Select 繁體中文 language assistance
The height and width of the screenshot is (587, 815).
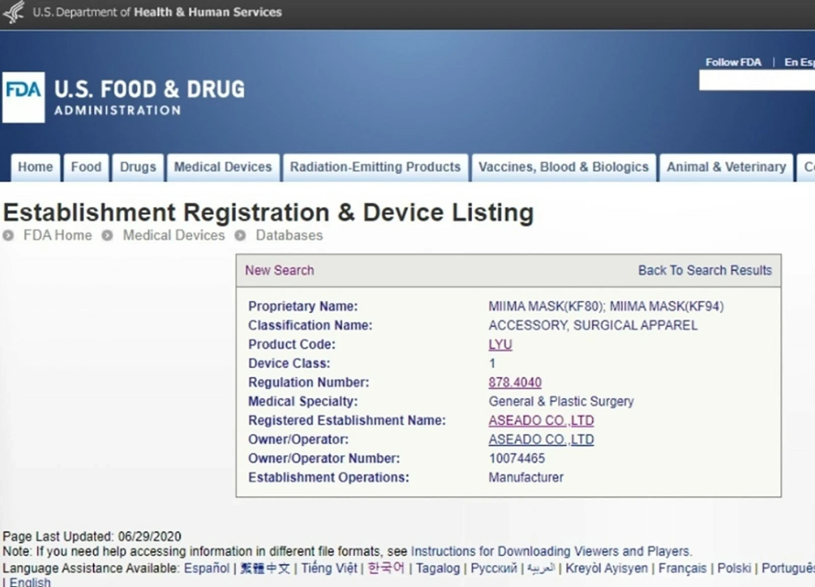(265, 568)
